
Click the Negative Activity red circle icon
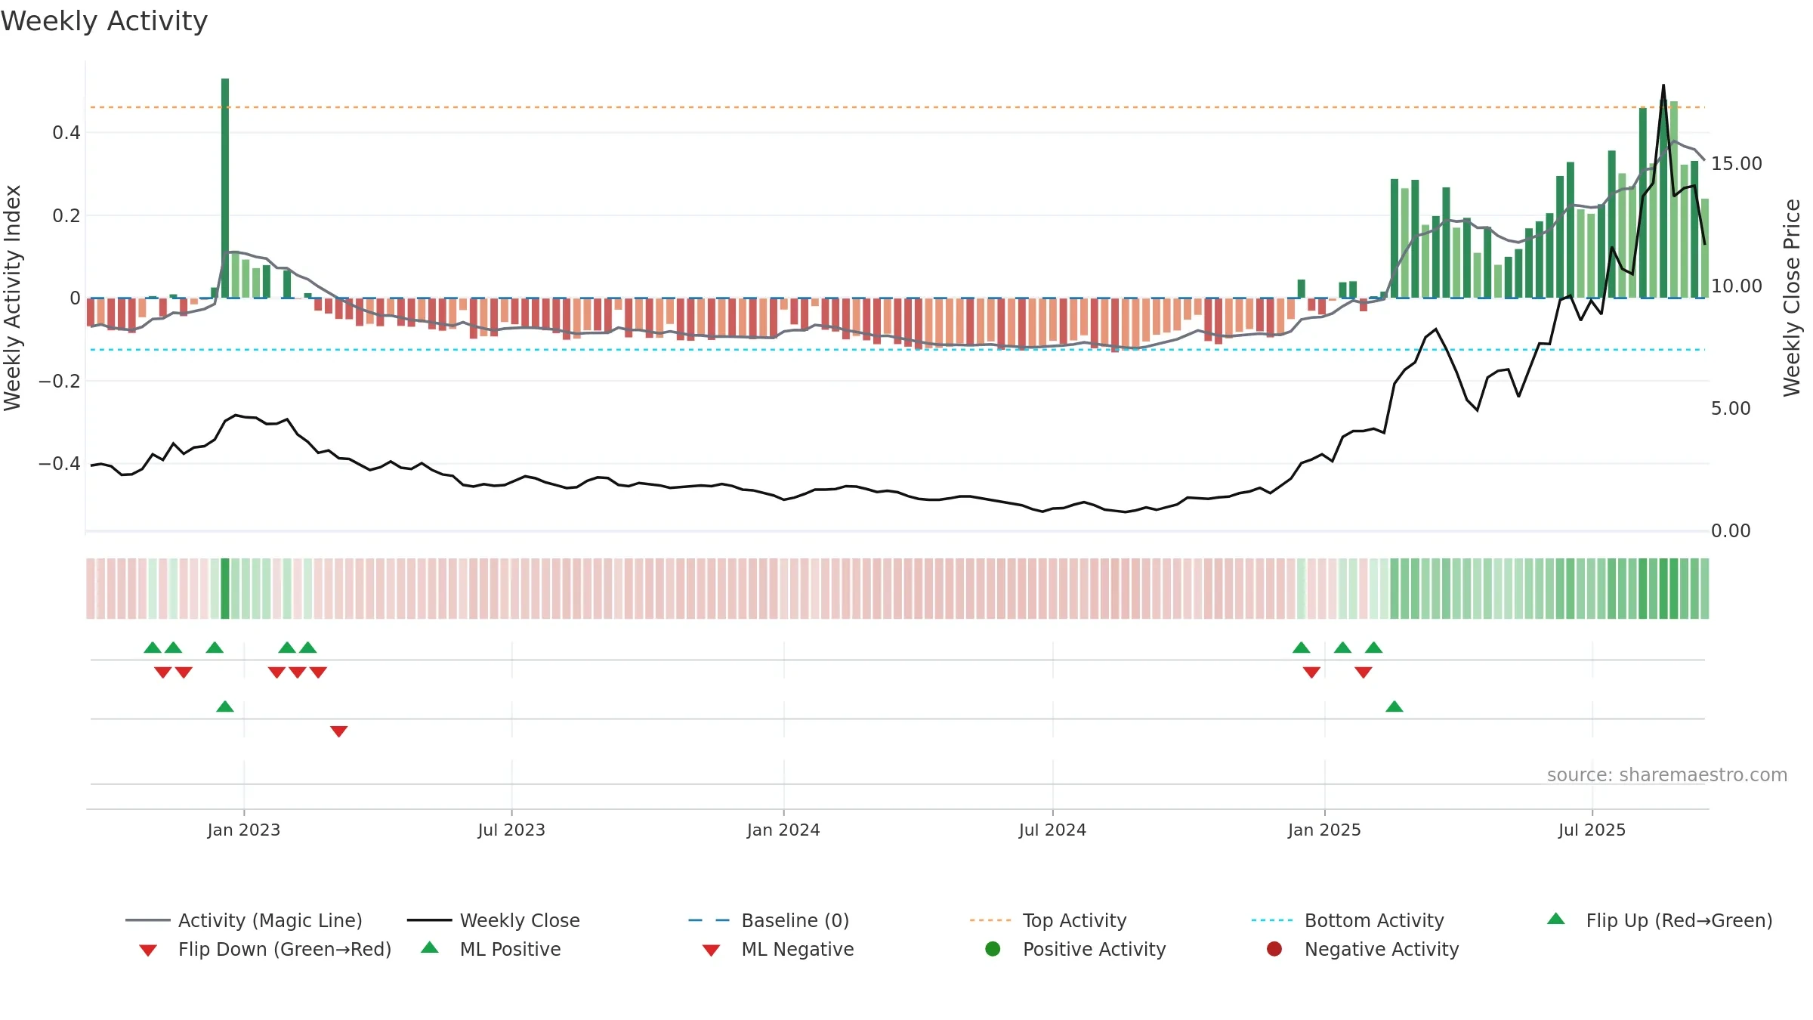[1274, 948]
